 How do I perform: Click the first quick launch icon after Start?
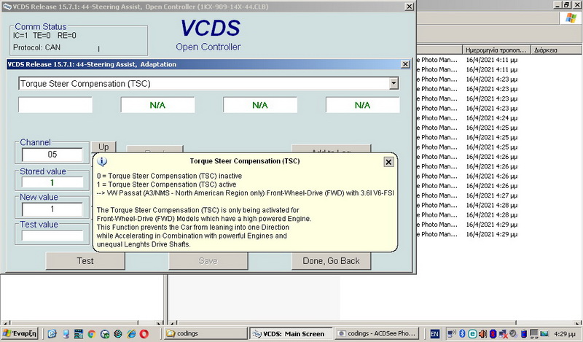(52, 334)
